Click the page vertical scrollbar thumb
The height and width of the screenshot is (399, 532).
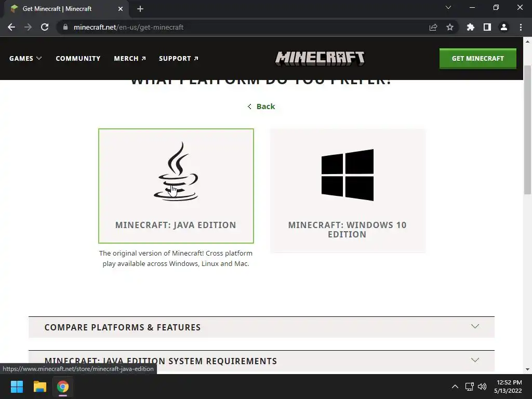click(527, 129)
